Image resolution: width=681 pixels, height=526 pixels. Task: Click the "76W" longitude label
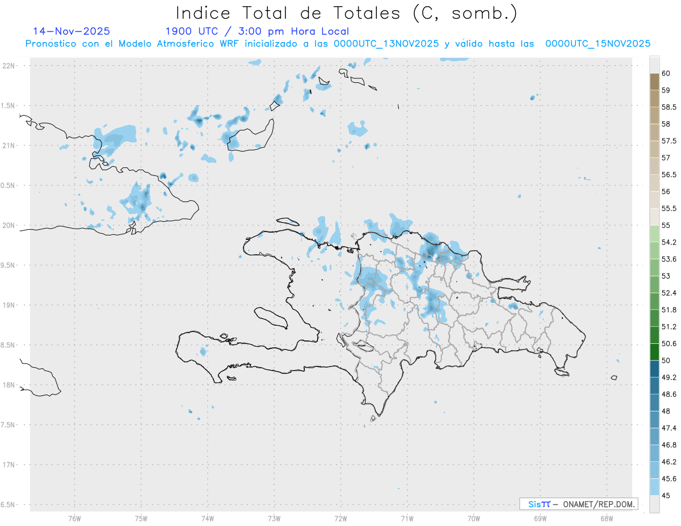pos(74,518)
